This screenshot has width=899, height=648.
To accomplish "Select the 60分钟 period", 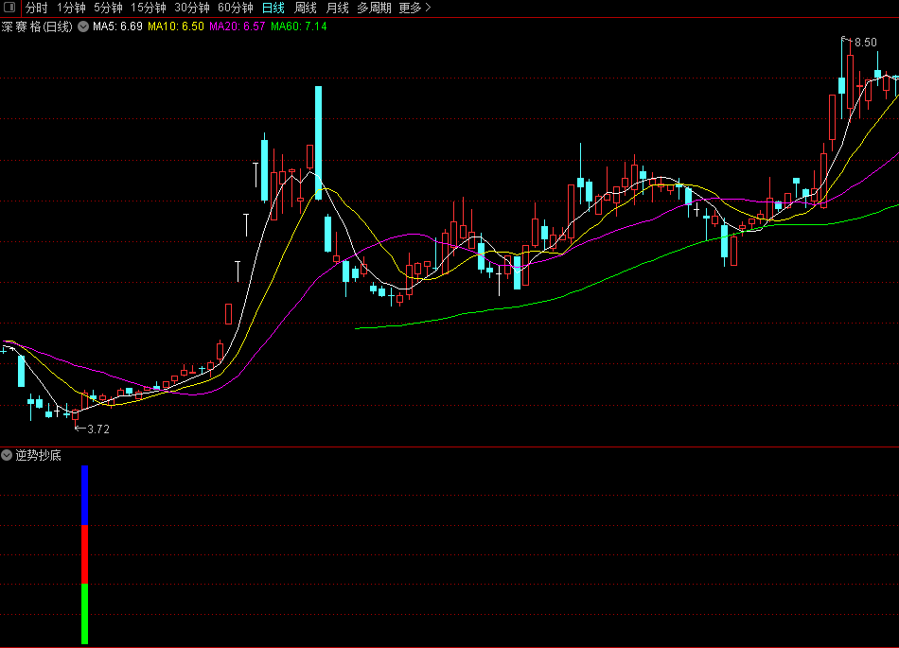I will 236,8.
